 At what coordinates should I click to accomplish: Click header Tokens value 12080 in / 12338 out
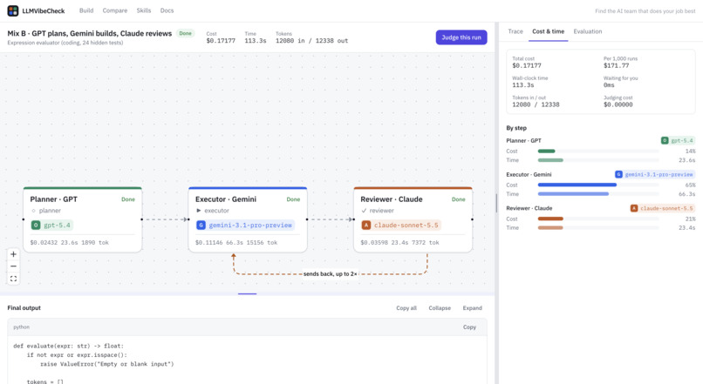coord(311,41)
